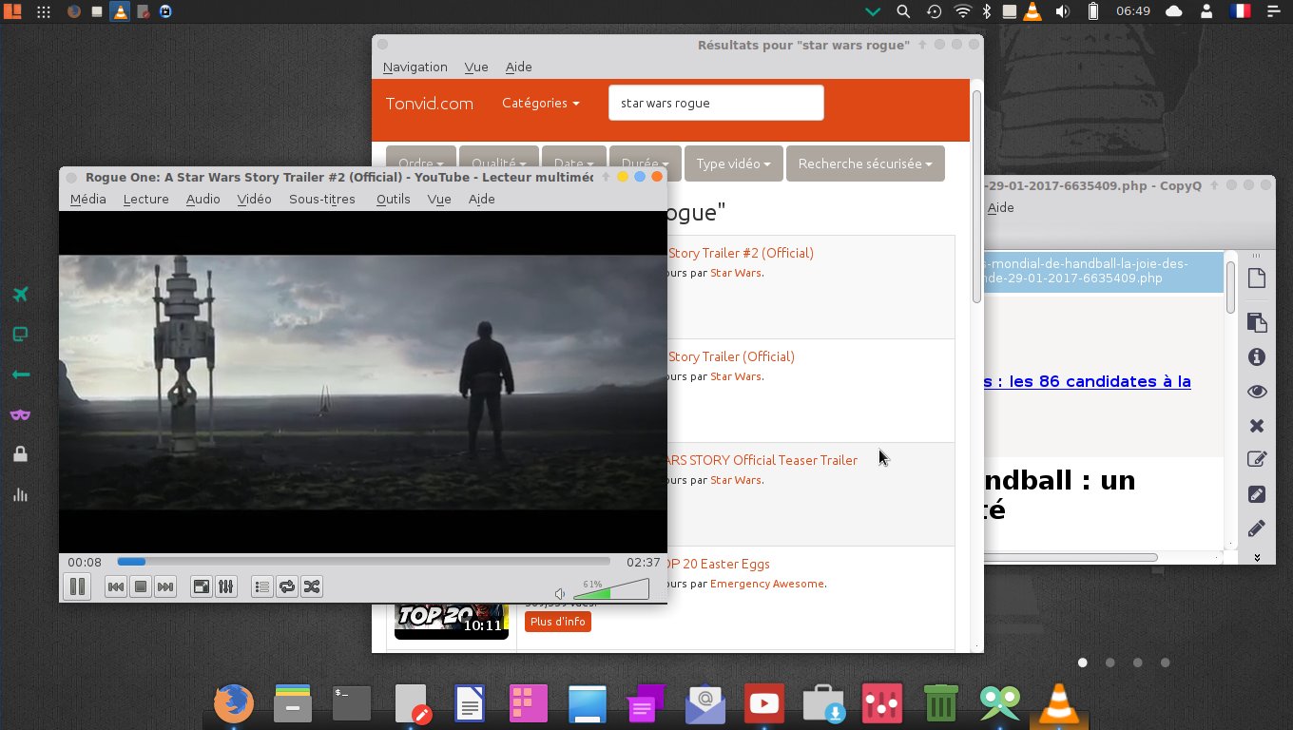This screenshot has width=1293, height=730.
Task: Toggle VLC shuffle random playback
Action: click(312, 586)
